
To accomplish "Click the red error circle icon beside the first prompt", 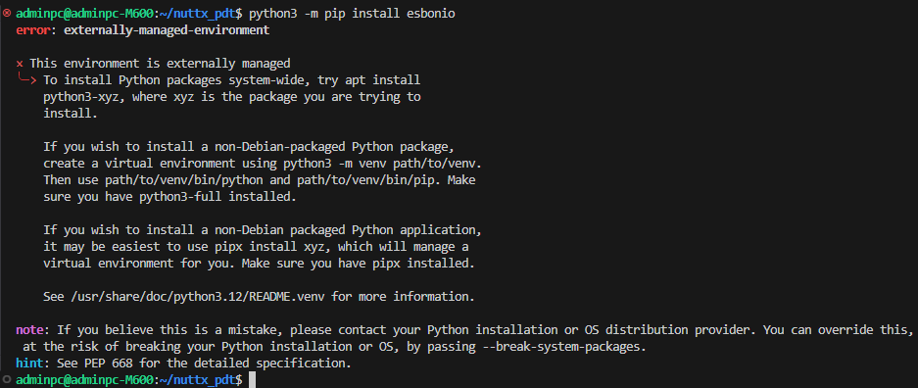I will coord(7,13).
